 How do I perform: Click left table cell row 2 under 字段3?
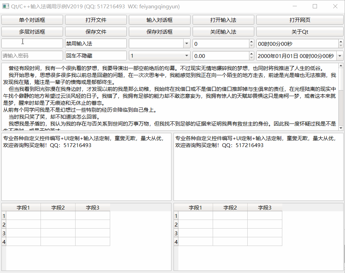pyautogui.click(x=92, y=224)
